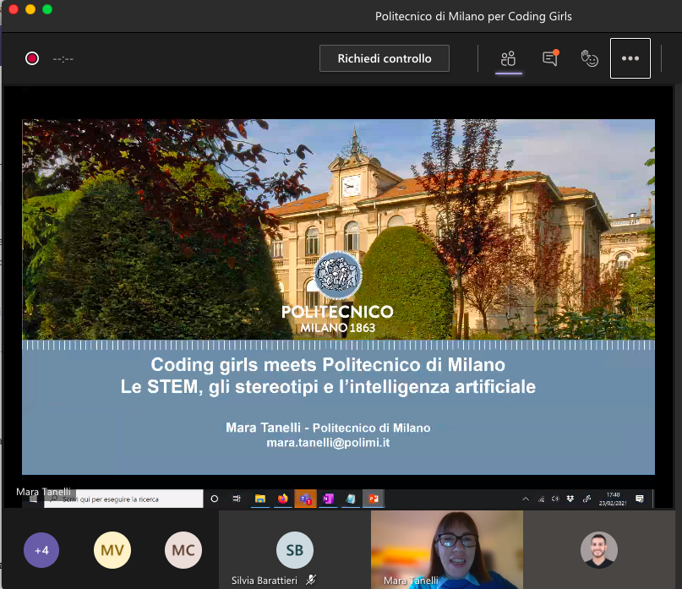Open Microsoft Teams in the shared taskbar
This screenshot has width=682, height=589.
305,499
